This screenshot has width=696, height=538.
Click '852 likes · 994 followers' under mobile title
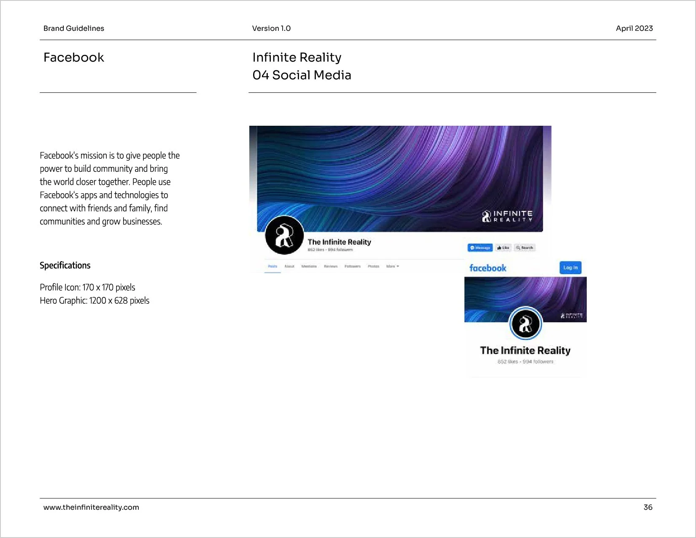click(525, 362)
